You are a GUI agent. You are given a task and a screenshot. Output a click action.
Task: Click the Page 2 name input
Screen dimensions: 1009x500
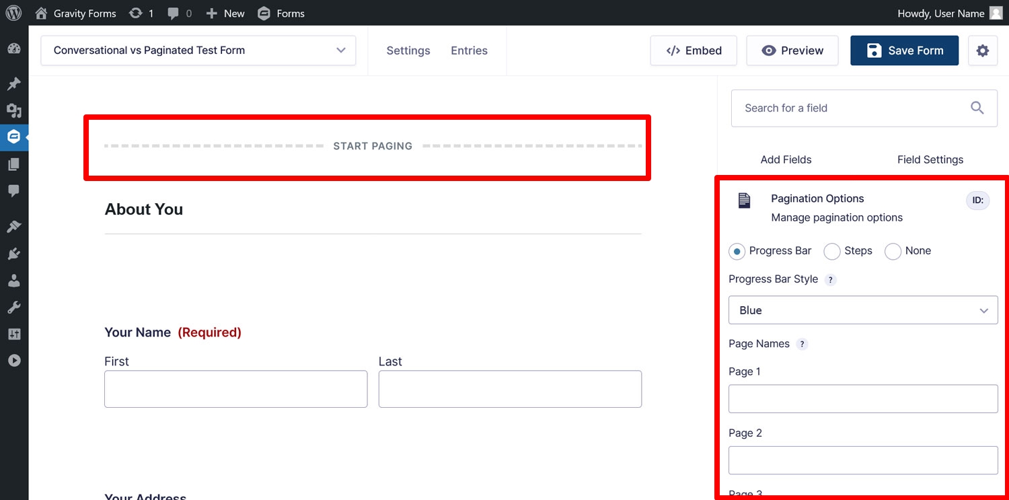(863, 460)
